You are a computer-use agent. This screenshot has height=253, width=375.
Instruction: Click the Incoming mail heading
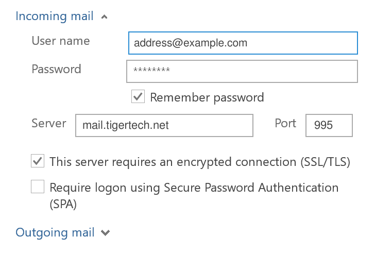click(x=55, y=16)
